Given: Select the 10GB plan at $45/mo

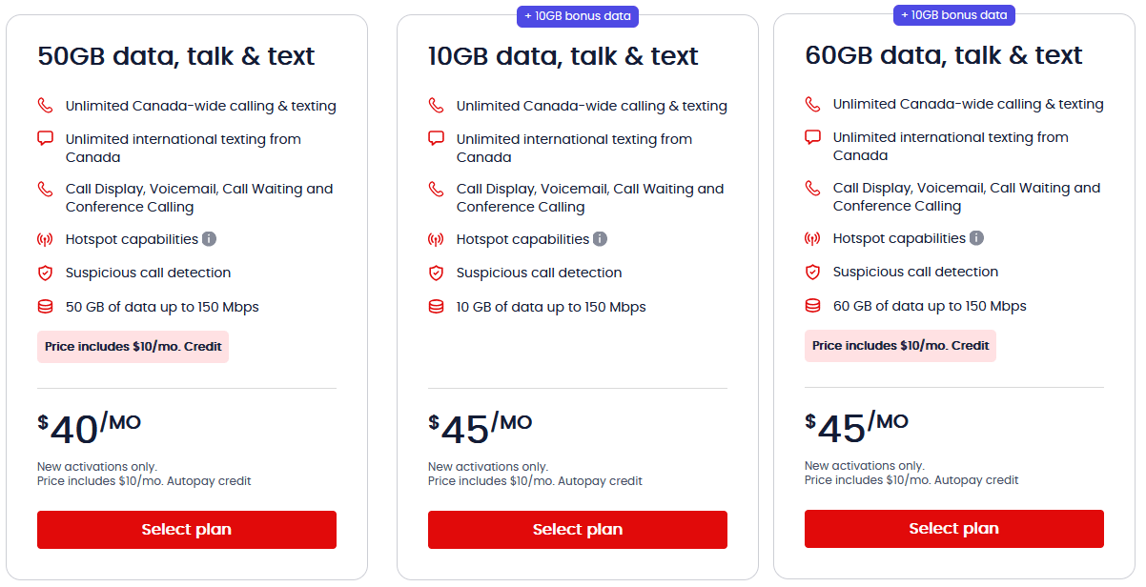Looking at the screenshot, I should [578, 530].
